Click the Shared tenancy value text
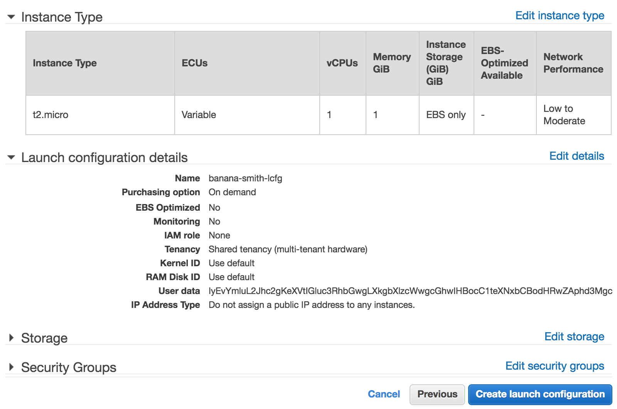The height and width of the screenshot is (409, 617). click(x=288, y=249)
